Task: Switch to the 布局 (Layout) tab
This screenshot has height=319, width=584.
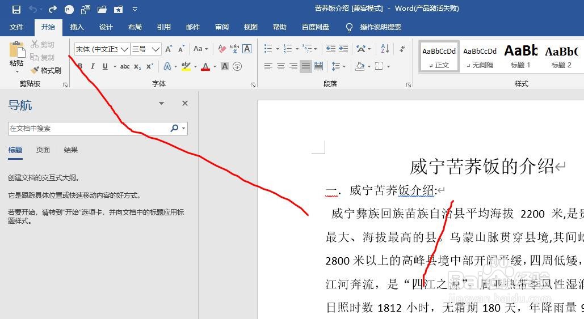Action: (135, 27)
